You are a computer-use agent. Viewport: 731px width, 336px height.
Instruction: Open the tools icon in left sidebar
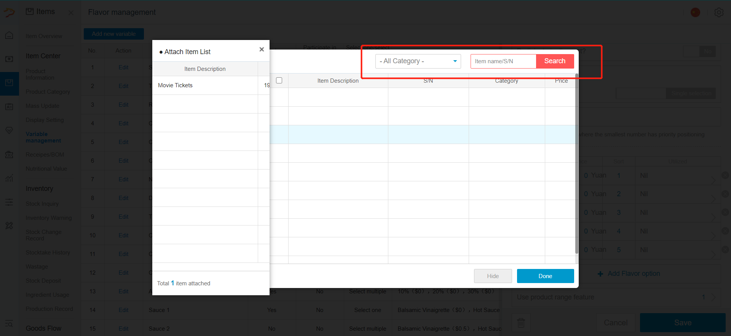point(9,226)
